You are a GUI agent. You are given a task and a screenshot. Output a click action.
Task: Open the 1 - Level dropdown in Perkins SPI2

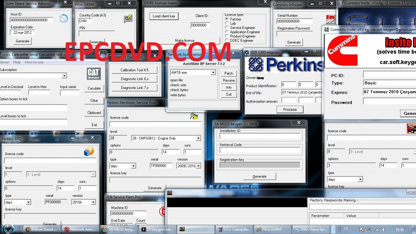(93, 175)
